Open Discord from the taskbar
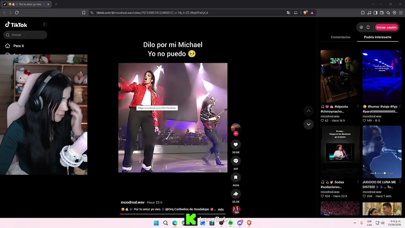The image size is (405, 228). [x=240, y=223]
